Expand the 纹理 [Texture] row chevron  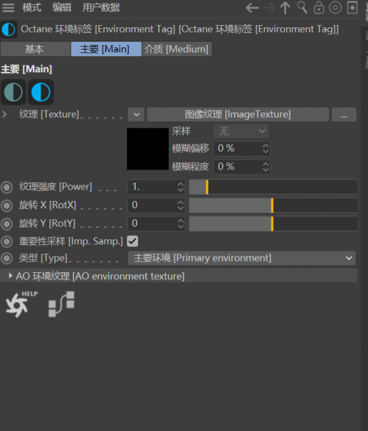click(4, 114)
